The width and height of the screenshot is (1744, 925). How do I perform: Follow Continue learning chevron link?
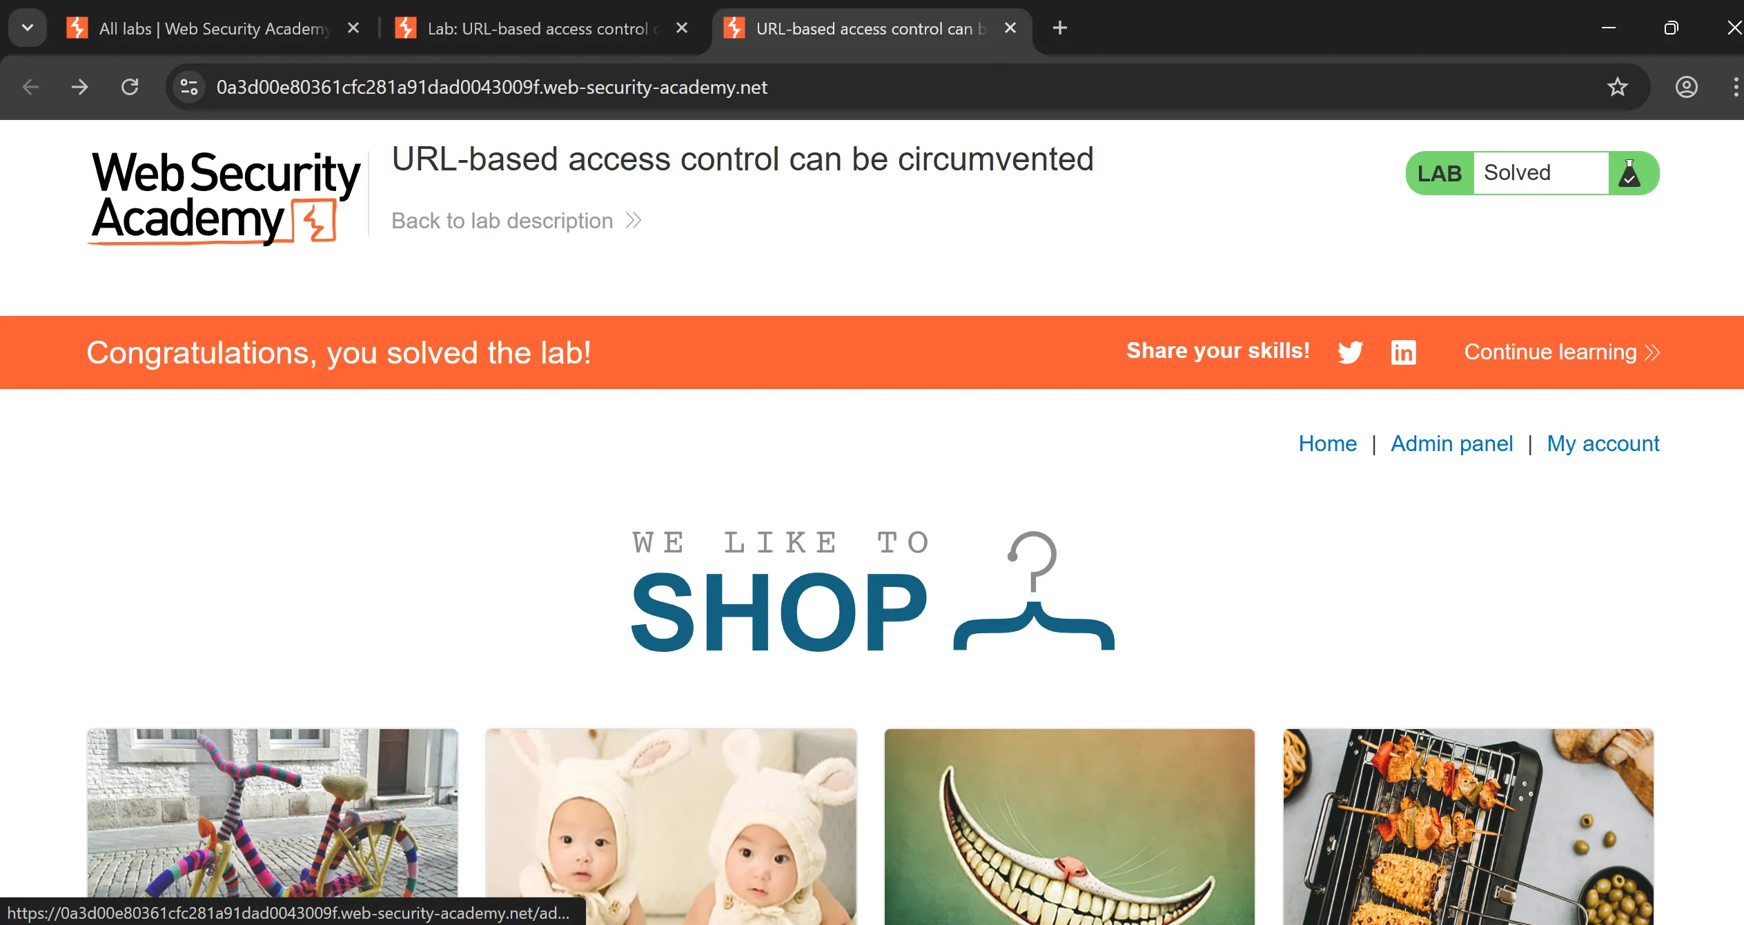(1562, 352)
